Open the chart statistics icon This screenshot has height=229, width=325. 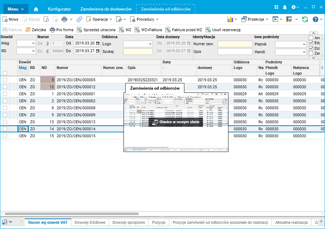[x=230, y=19]
